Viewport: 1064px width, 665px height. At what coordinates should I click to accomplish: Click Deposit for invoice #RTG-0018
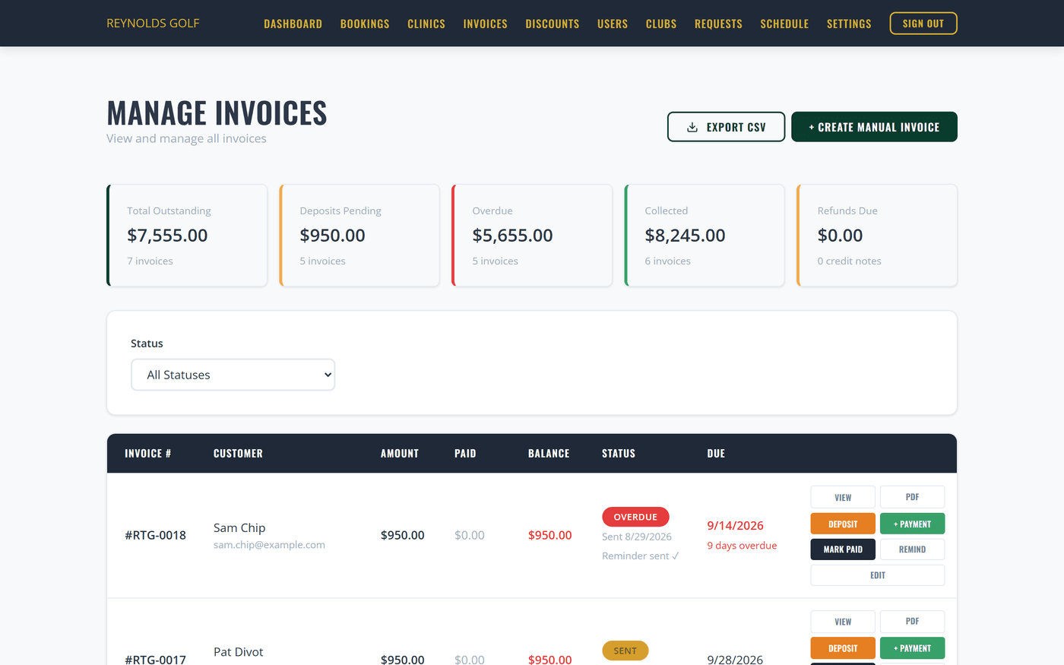pyautogui.click(x=843, y=524)
